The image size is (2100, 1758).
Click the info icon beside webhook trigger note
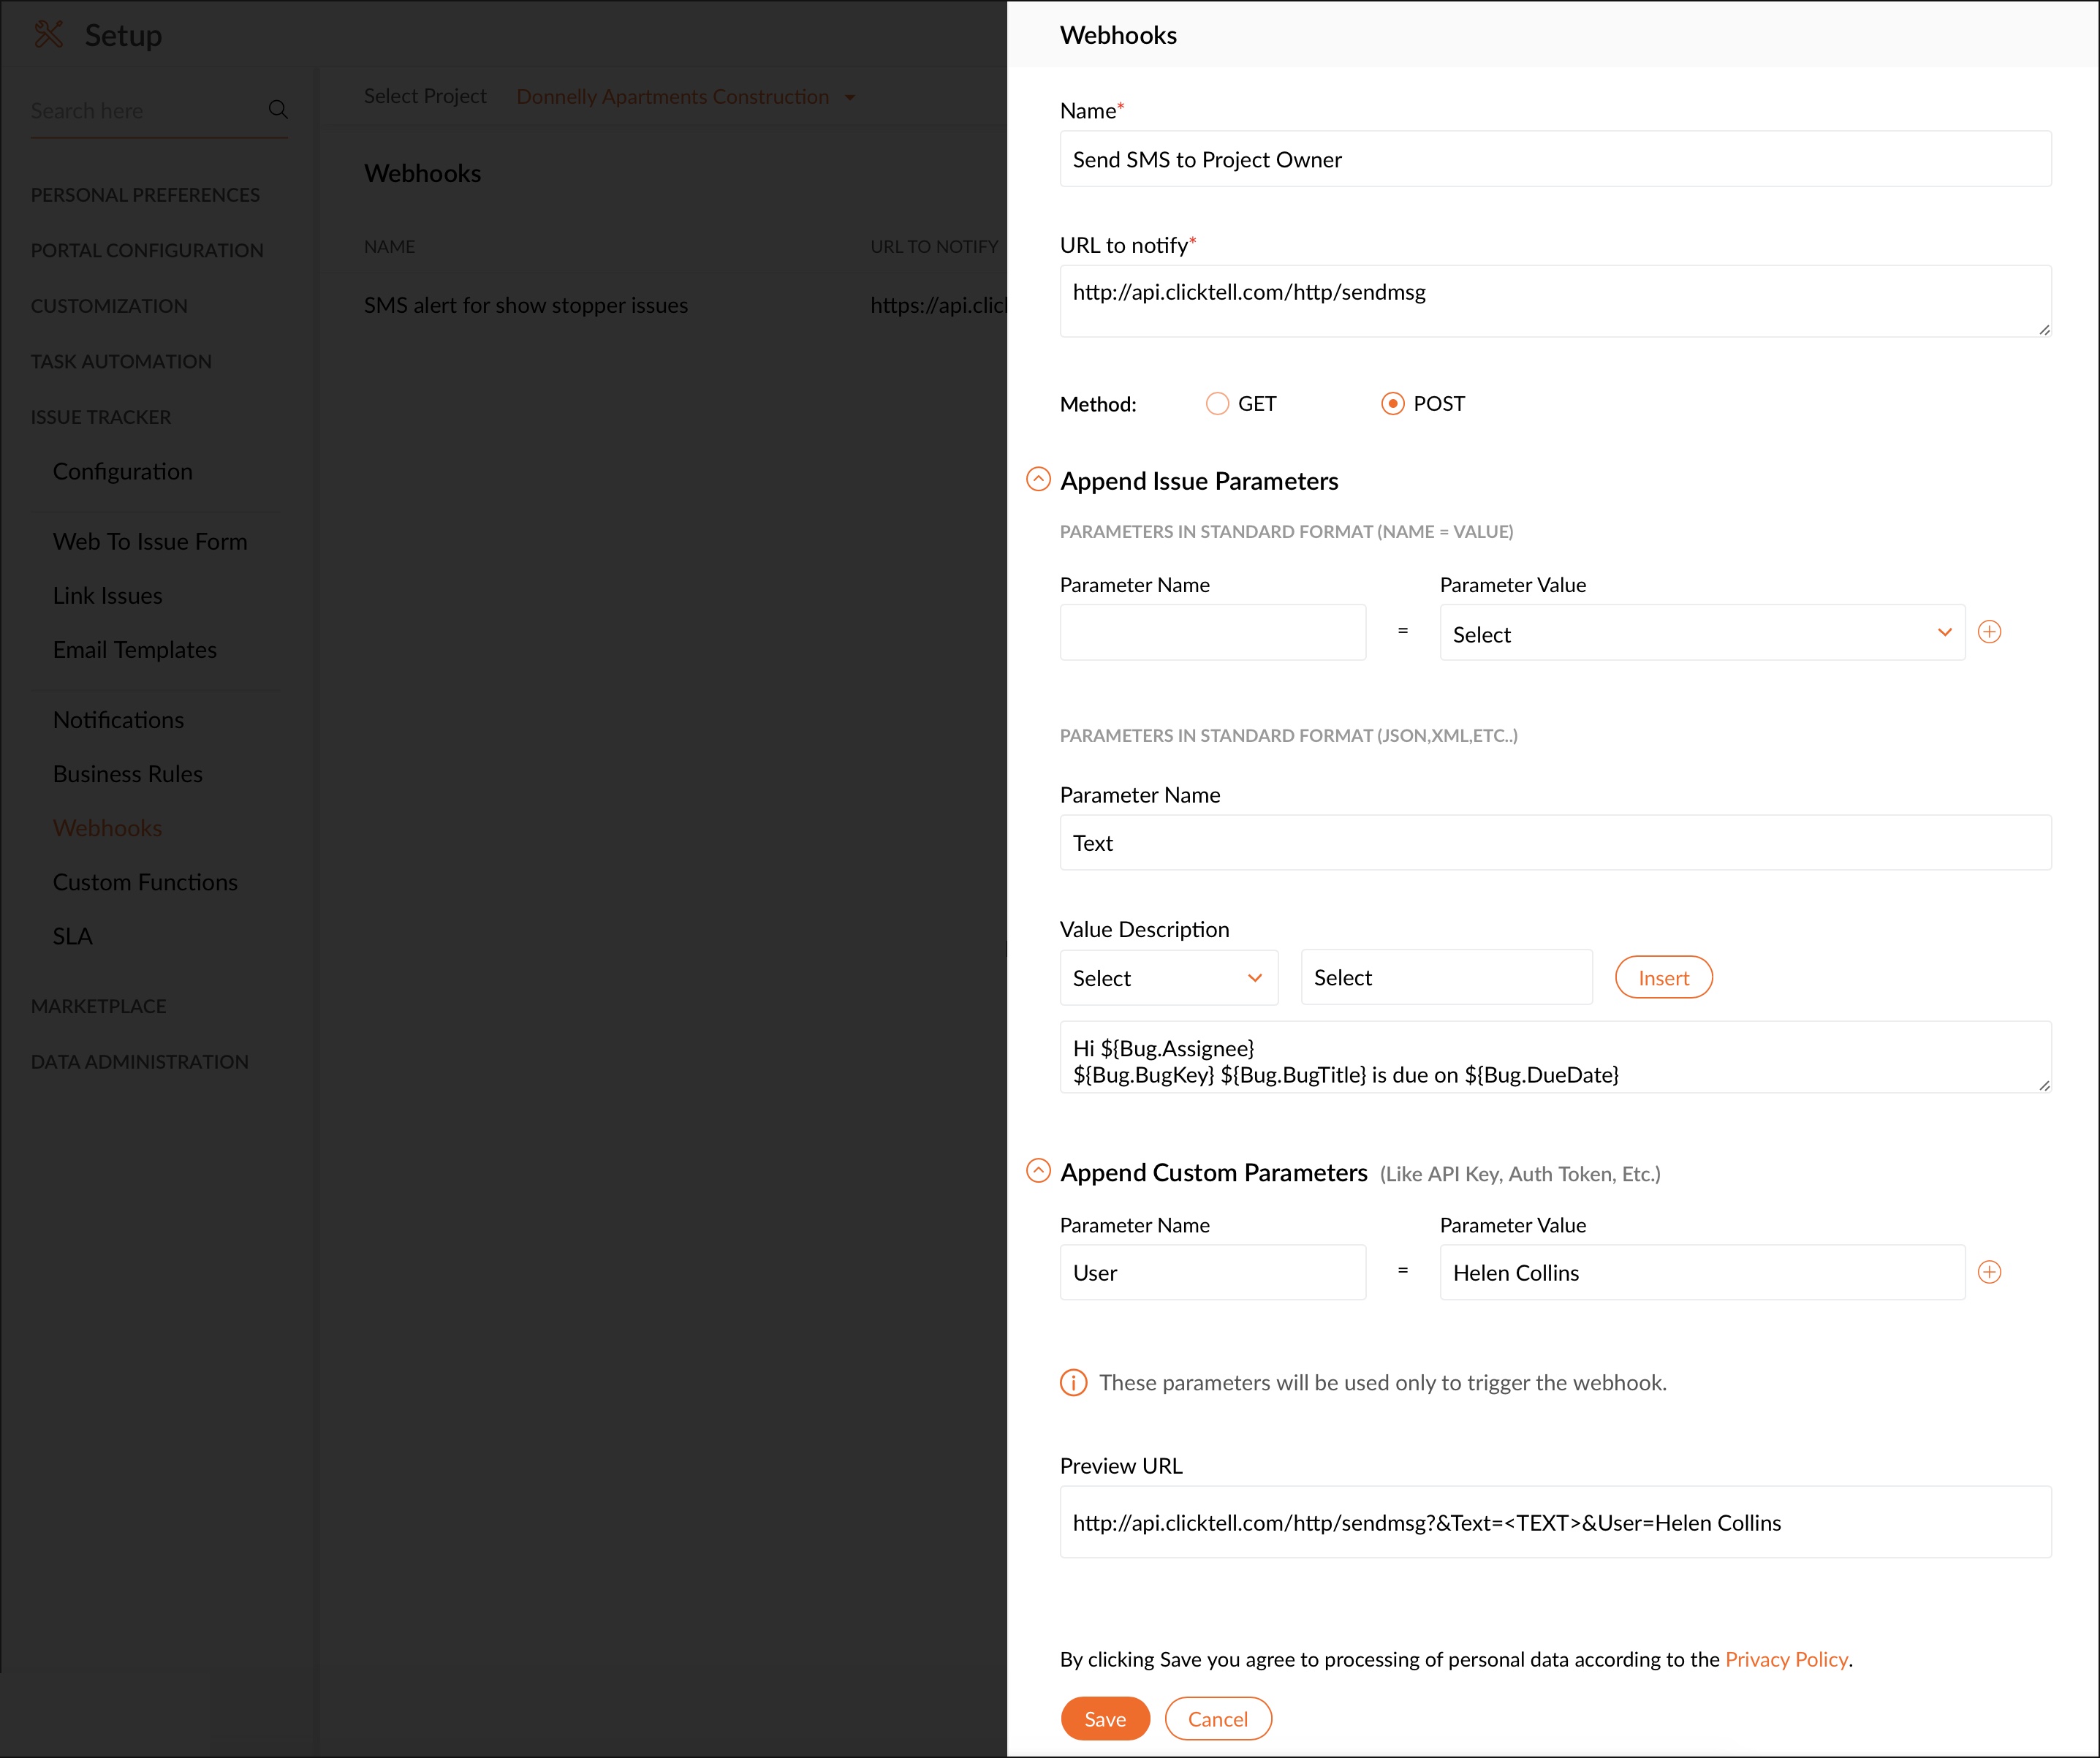[x=1073, y=1383]
